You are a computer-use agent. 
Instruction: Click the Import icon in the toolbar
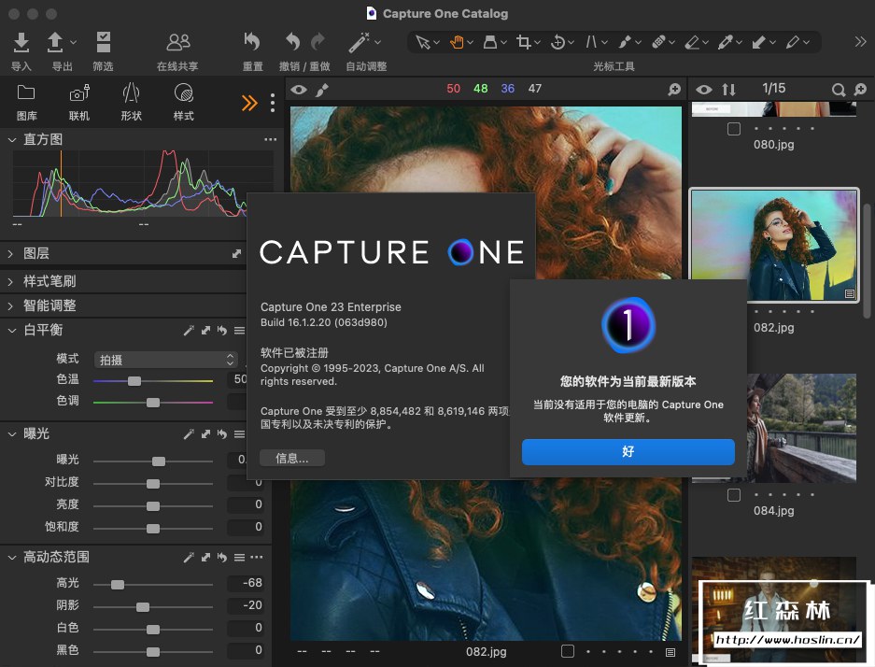tap(21, 43)
